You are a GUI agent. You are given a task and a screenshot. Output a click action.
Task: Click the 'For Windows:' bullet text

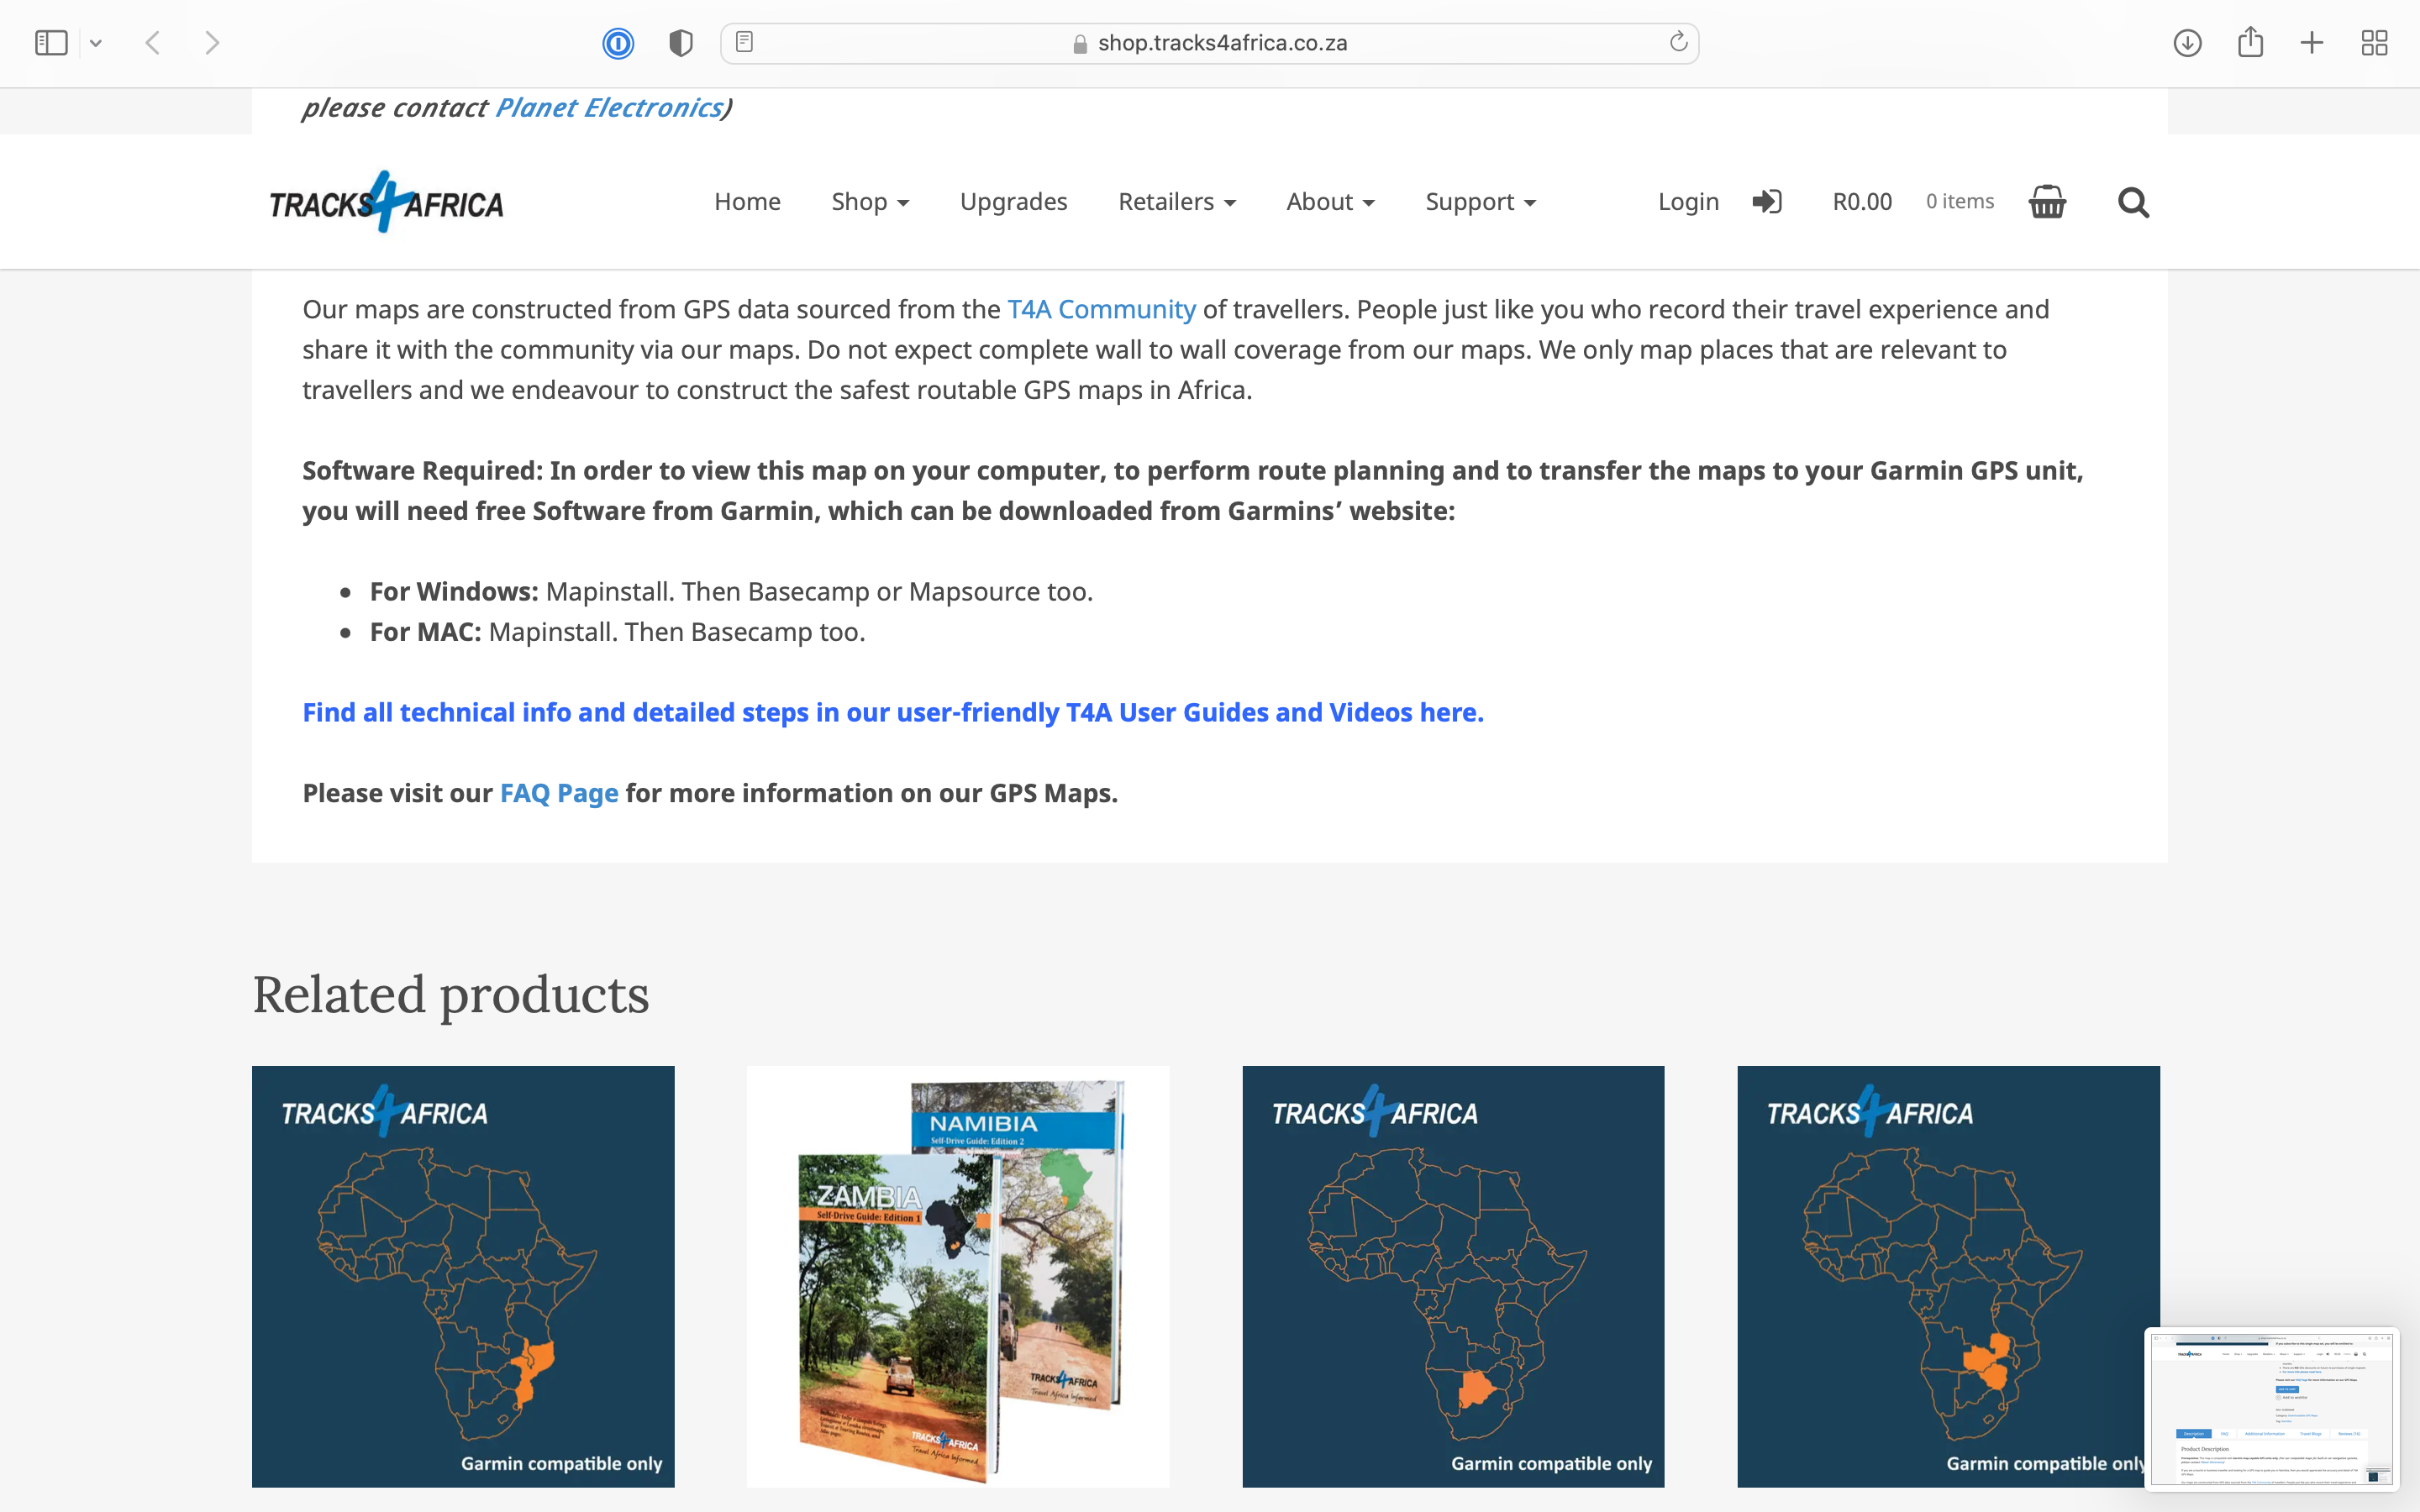[731, 591]
